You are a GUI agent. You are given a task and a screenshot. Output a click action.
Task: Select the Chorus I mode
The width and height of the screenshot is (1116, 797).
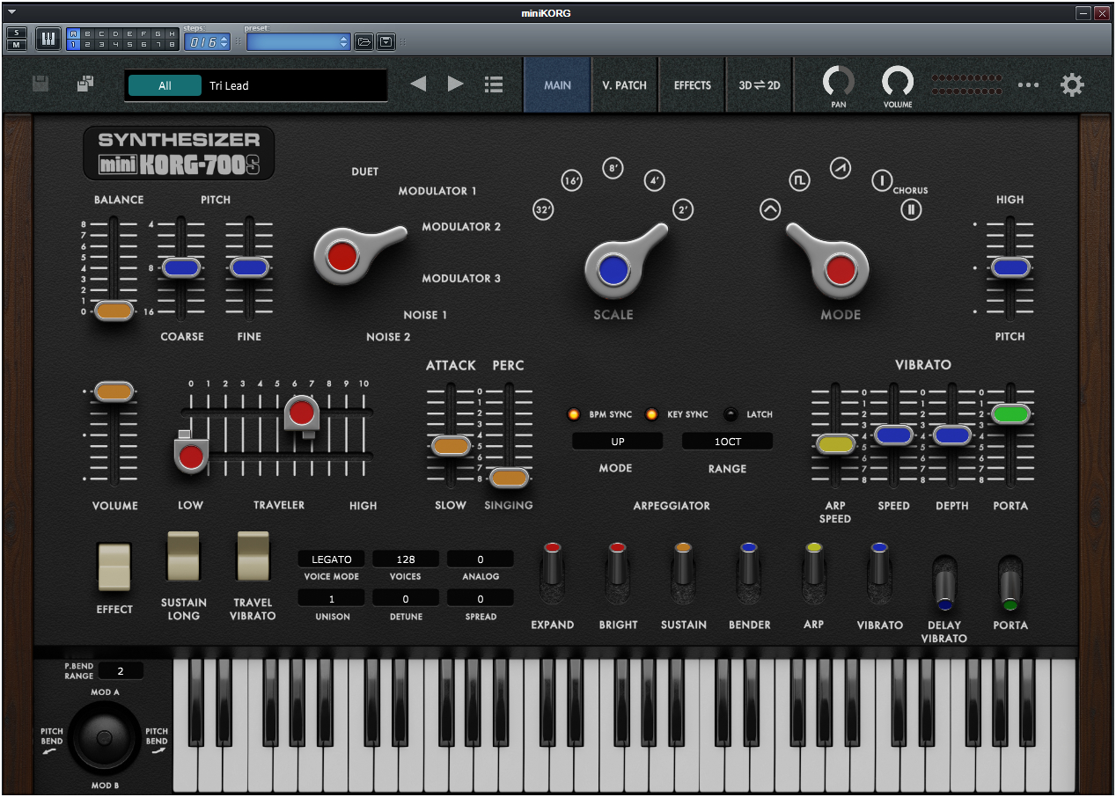pos(882,180)
